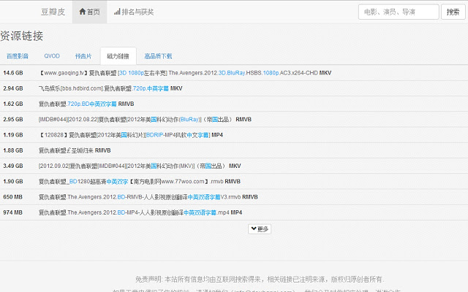Click the 1.90 GB size cell
Image resolution: width=468 pixels, height=292 pixels.
coord(13,182)
